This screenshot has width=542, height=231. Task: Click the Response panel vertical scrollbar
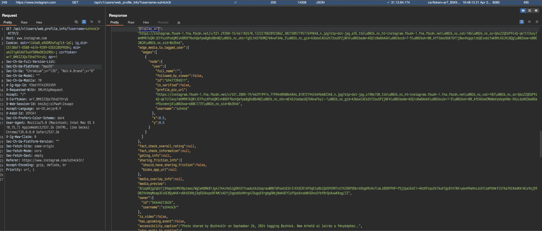[540, 144]
